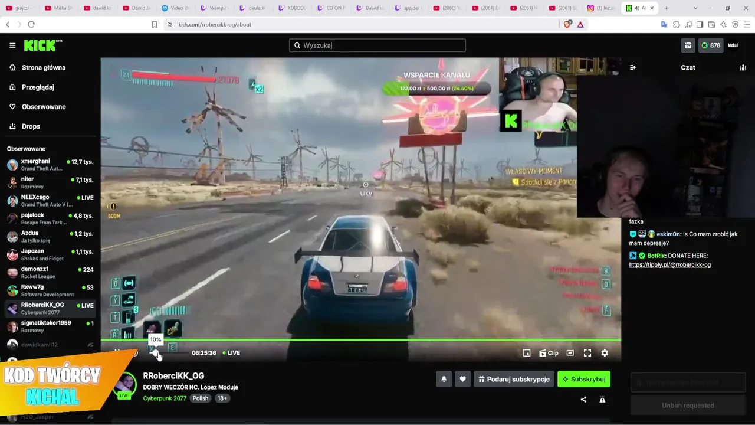
Task: Switch to the XDDDDD Twitch tab
Action: pyautogui.click(x=293, y=8)
